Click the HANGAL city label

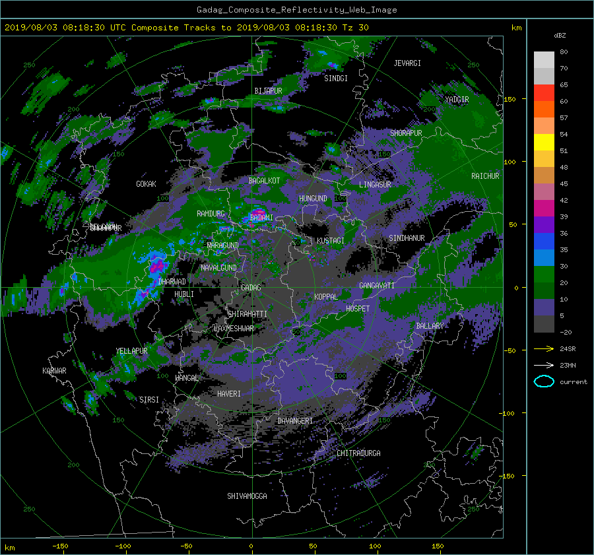(187, 378)
